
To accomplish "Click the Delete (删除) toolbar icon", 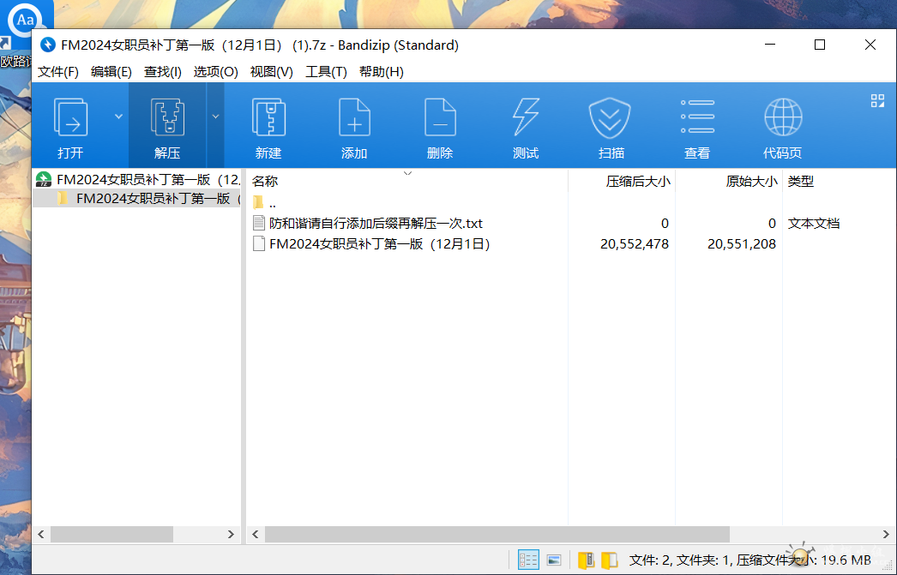I will pos(440,117).
